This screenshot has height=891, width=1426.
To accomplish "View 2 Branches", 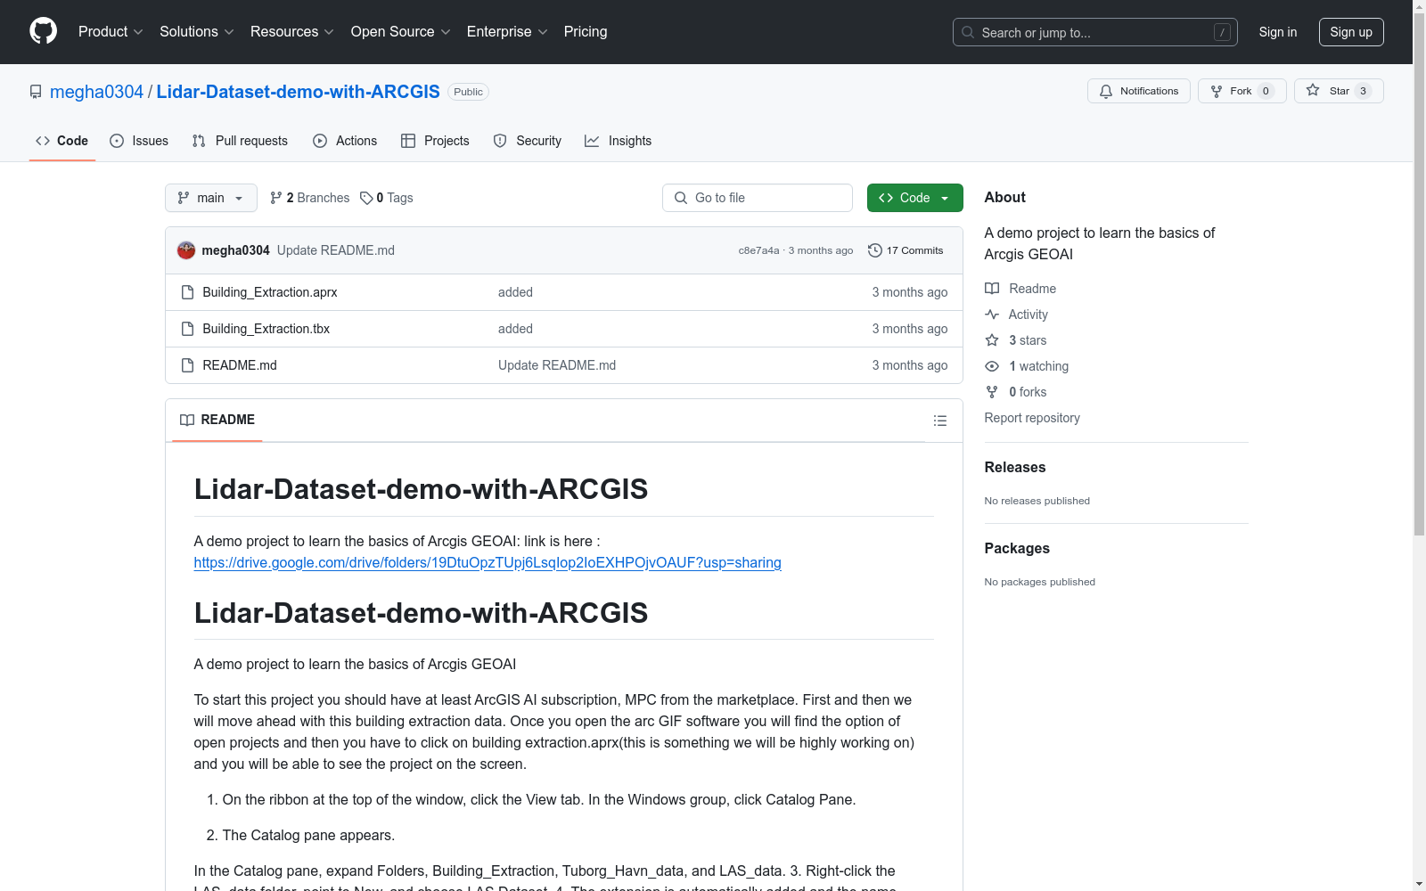I will pyautogui.click(x=310, y=198).
